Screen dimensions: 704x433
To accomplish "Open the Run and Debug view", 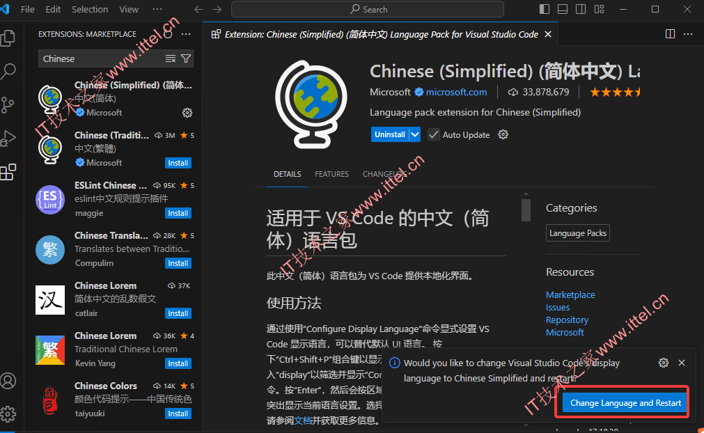I will pos(8,139).
